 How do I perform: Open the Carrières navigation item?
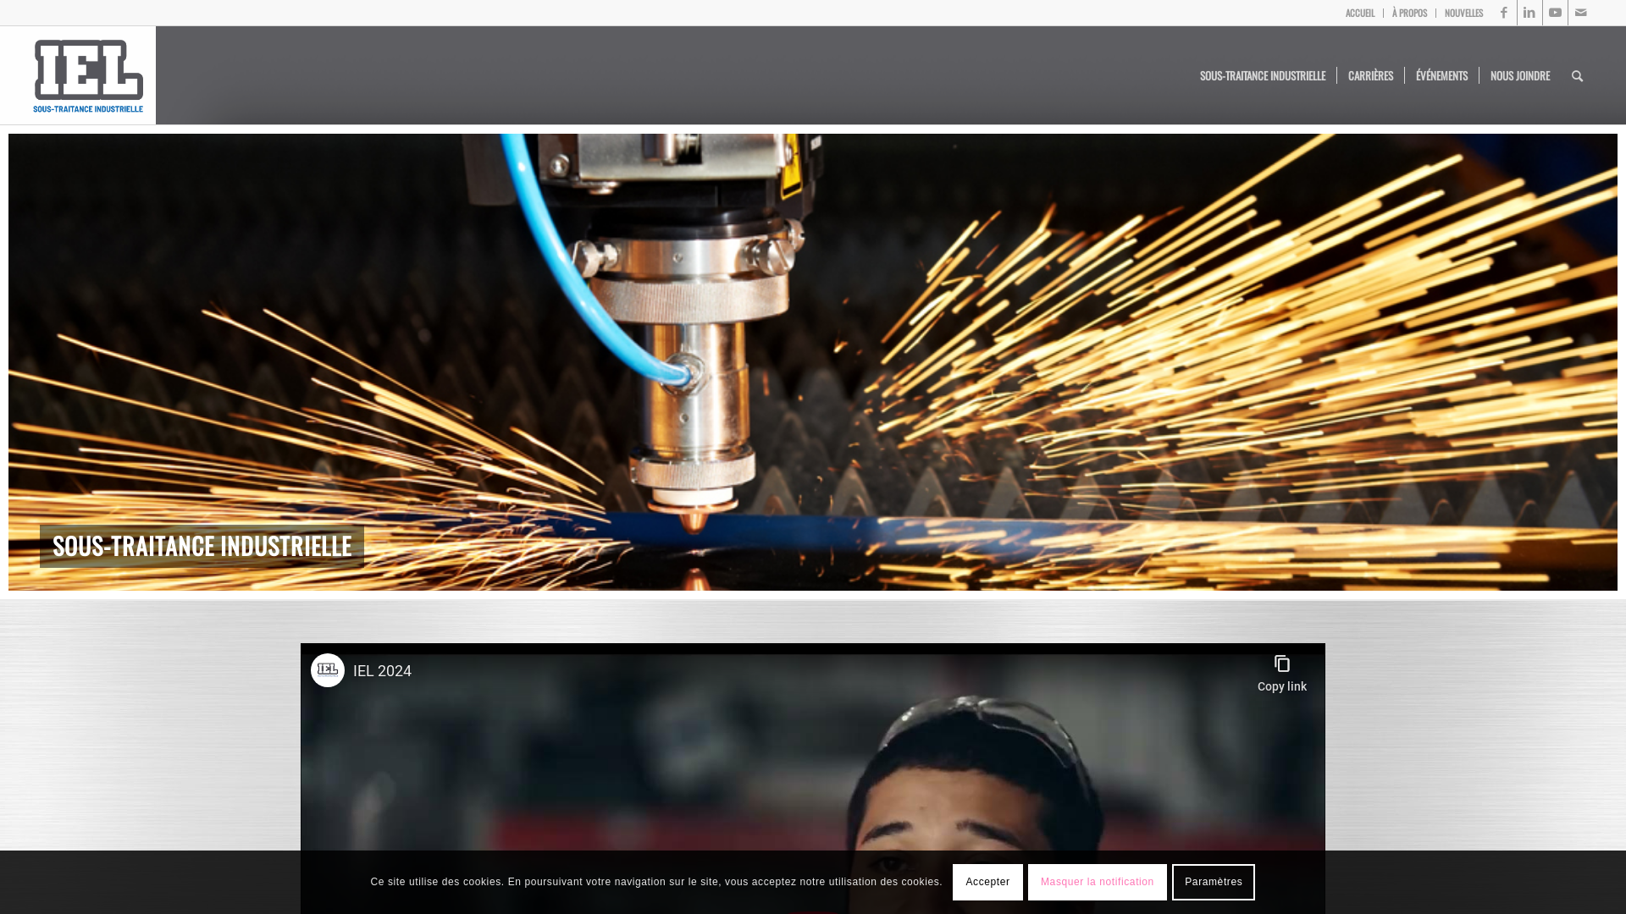coord(1370,75)
